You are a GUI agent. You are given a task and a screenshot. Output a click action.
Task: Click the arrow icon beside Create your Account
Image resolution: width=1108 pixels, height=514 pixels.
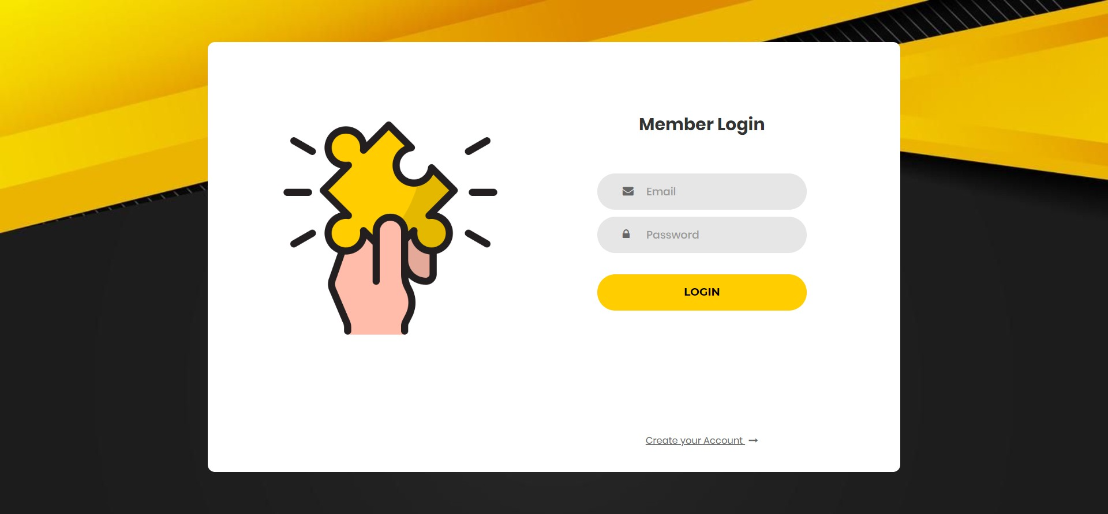coord(753,440)
